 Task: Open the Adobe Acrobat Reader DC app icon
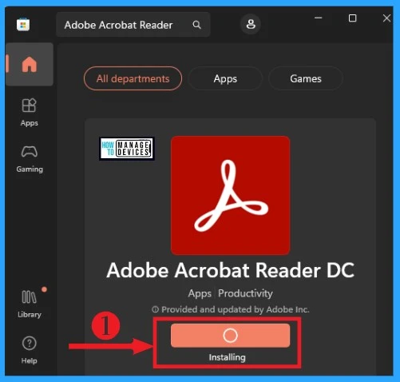point(230,195)
